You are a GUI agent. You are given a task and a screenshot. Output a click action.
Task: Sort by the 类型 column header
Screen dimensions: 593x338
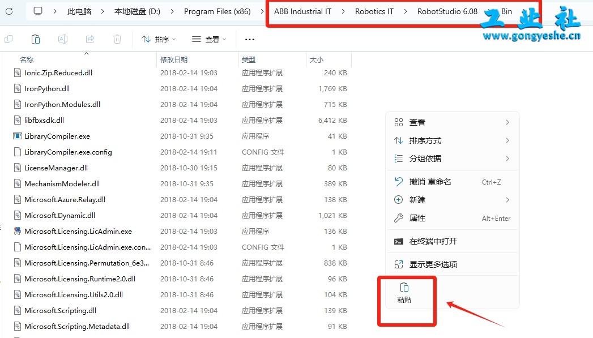(x=249, y=60)
